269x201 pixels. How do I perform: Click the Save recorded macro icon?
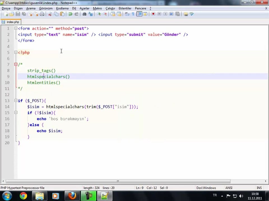pyautogui.click(x=178, y=14)
